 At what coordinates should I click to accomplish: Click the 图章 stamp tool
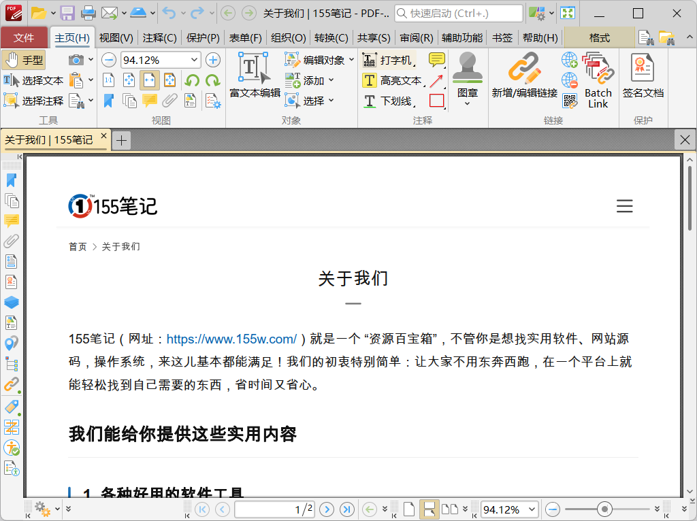(x=467, y=76)
